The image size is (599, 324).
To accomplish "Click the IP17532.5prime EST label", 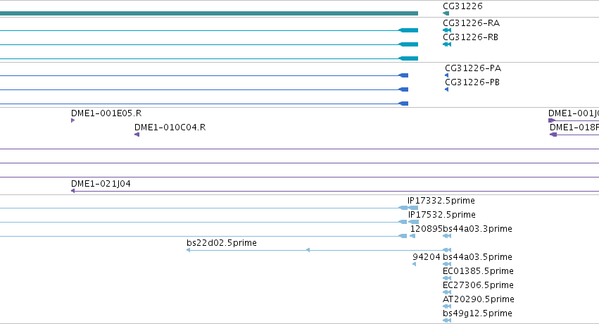I will (x=442, y=215).
